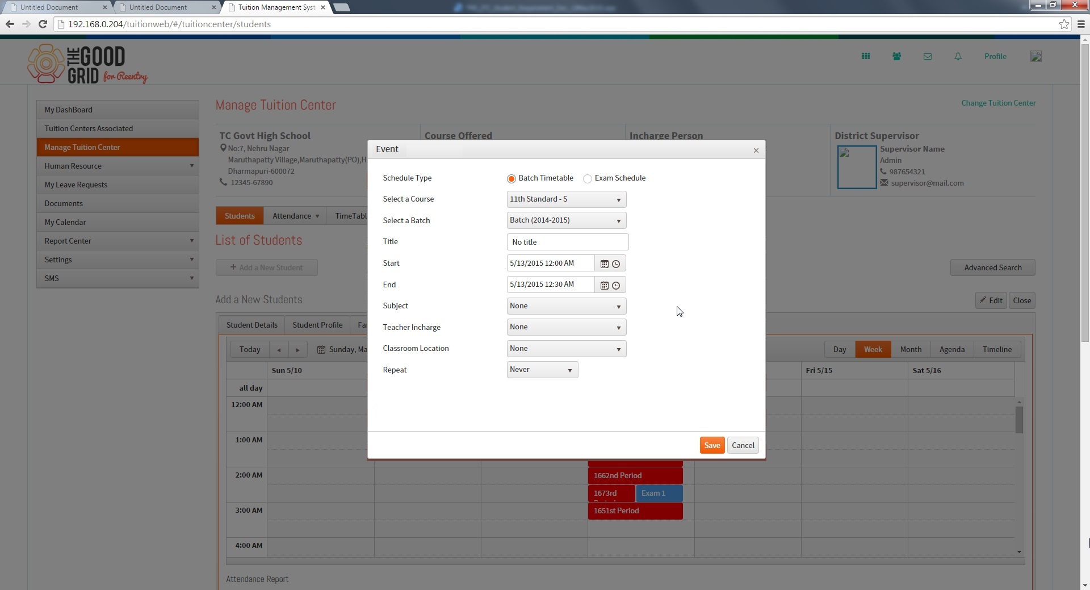Select the Batch Timetable radio button
Screen dimensions: 1090x590
511,179
